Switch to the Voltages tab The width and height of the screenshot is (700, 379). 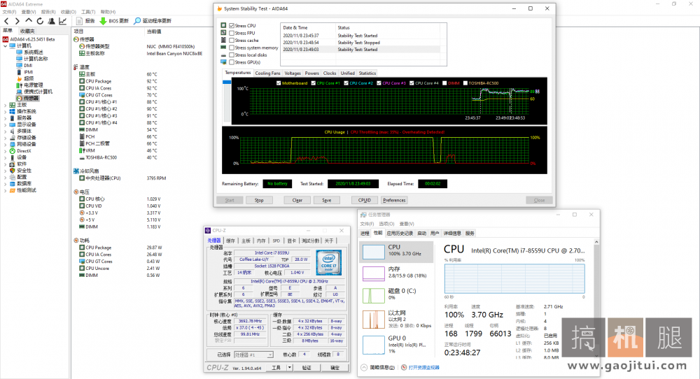[293, 73]
